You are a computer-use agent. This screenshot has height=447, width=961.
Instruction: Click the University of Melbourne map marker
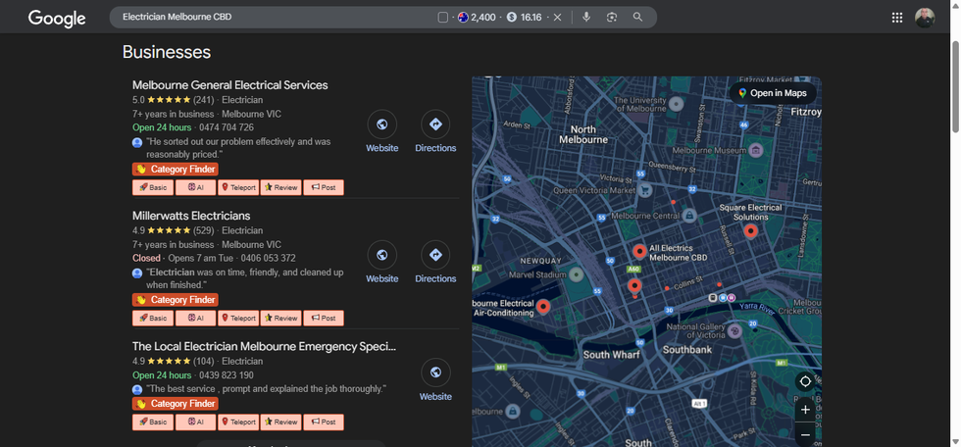pyautogui.click(x=676, y=104)
